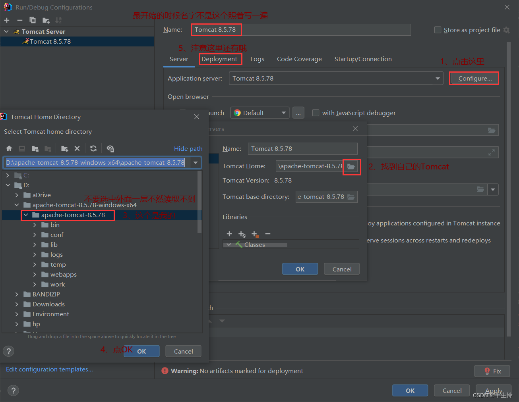Click the Hide path link
The width and height of the screenshot is (519, 402).
coord(188,148)
